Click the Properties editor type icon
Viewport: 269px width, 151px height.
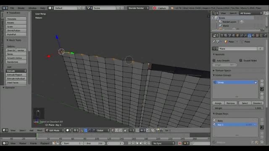coord(215,35)
